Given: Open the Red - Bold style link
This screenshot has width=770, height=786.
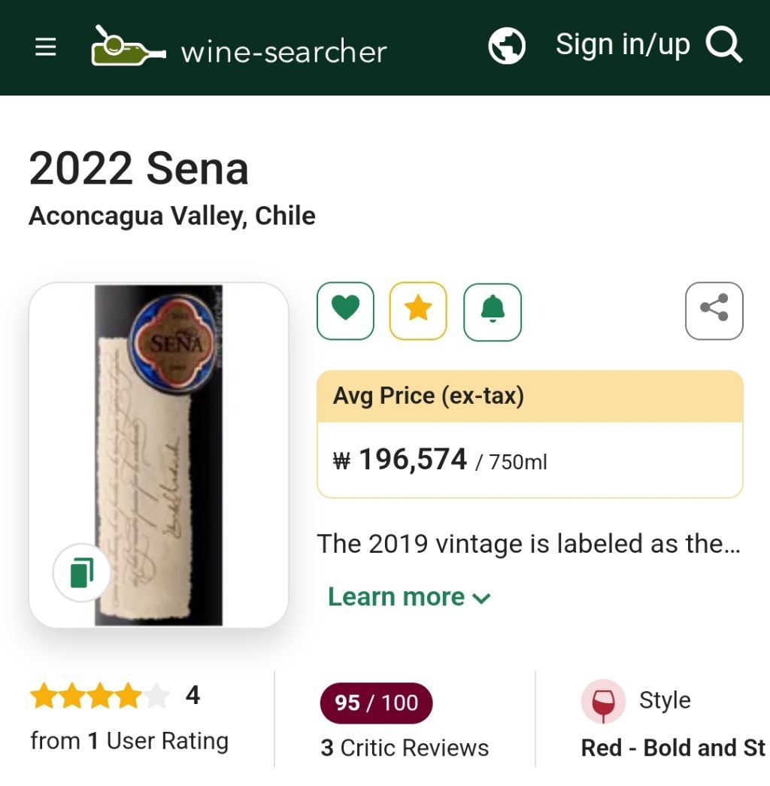Looking at the screenshot, I should pos(673,748).
